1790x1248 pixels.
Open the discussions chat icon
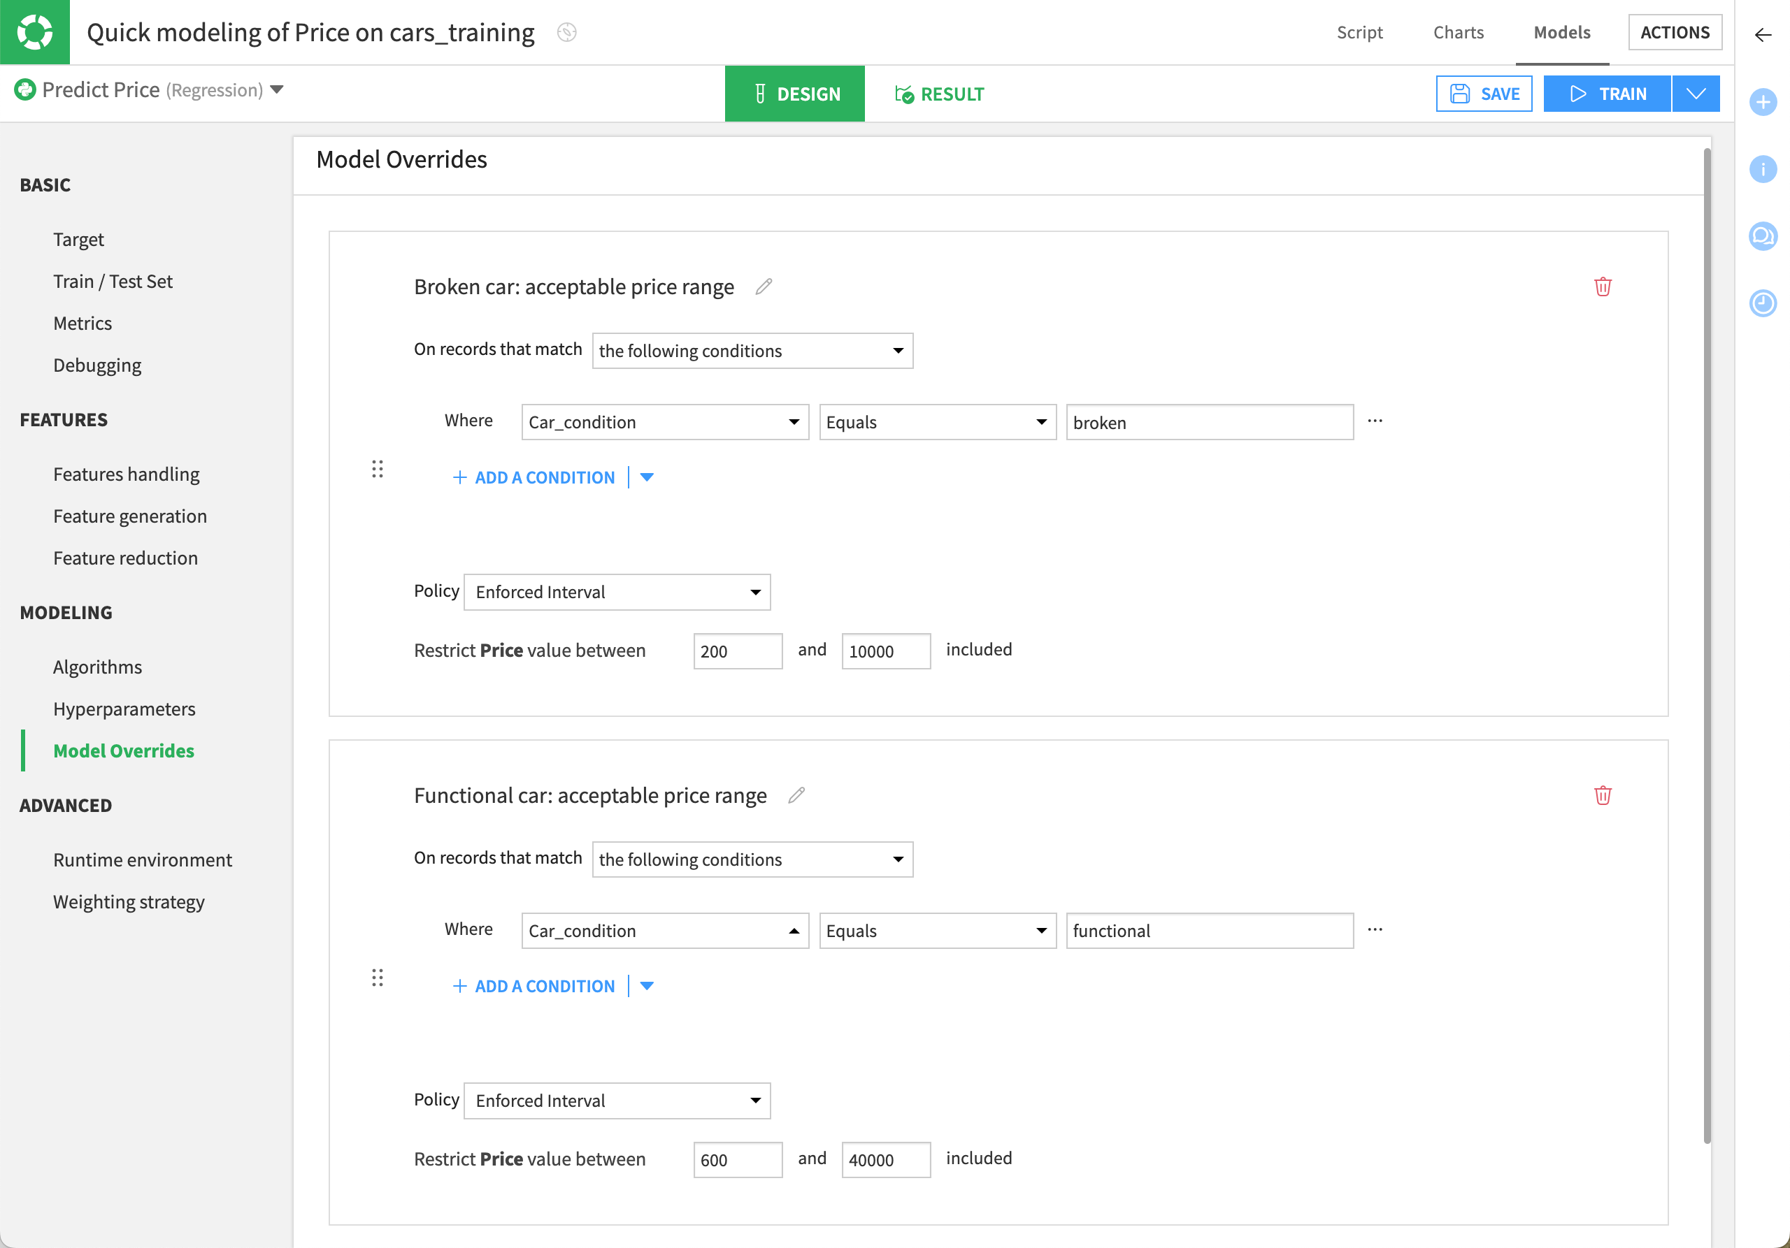(x=1762, y=235)
